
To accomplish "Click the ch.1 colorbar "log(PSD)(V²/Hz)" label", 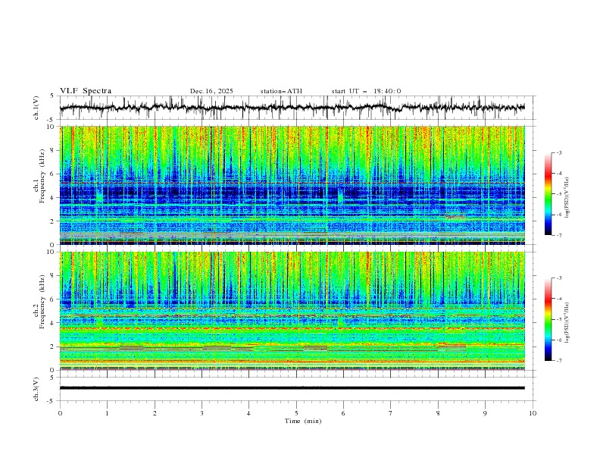I will tap(567, 198).
